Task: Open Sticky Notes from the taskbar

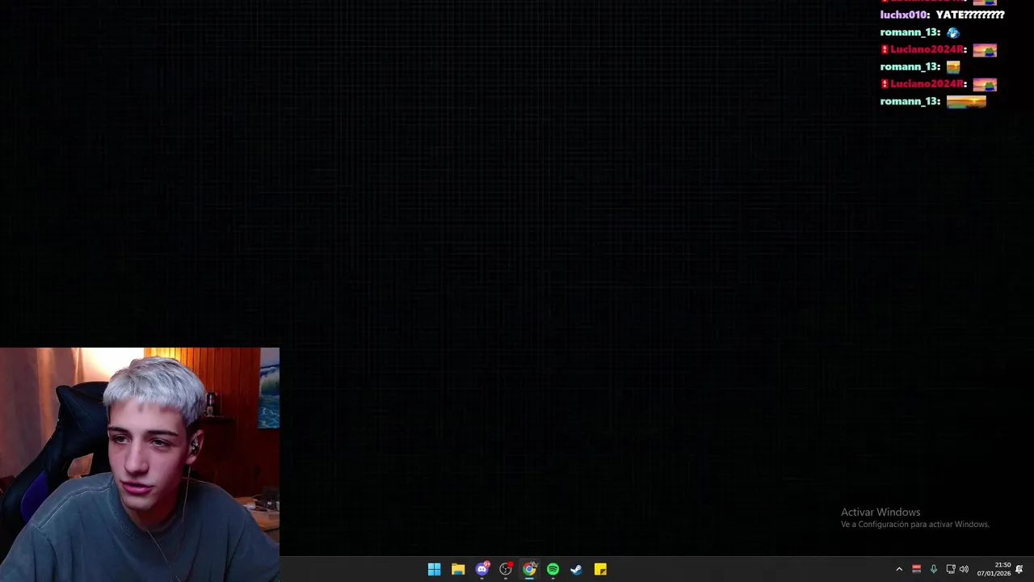Action: [x=600, y=569]
